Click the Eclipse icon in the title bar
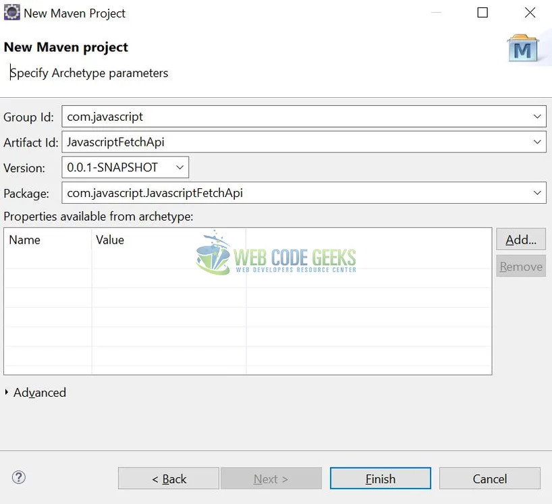Screen dimensions: 552x504 pos(11,13)
